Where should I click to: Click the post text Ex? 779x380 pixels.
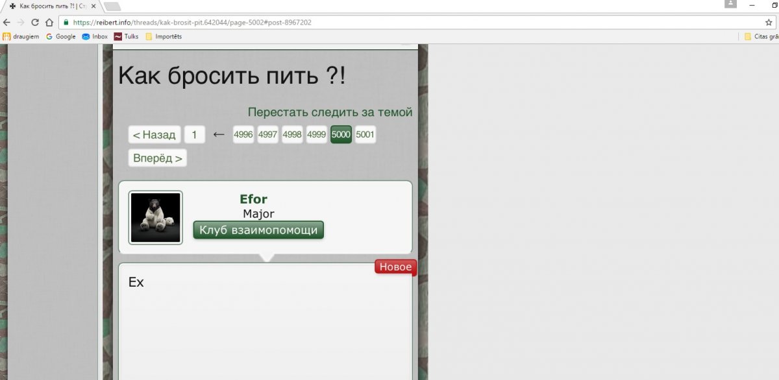(136, 283)
